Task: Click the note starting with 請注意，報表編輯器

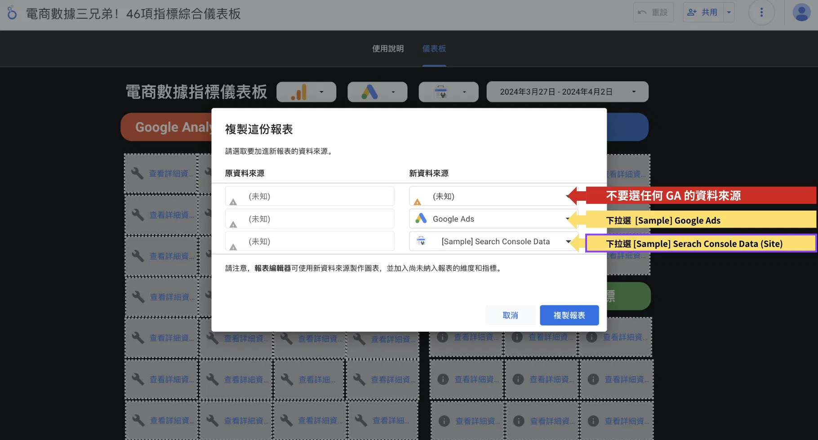Action: point(364,268)
